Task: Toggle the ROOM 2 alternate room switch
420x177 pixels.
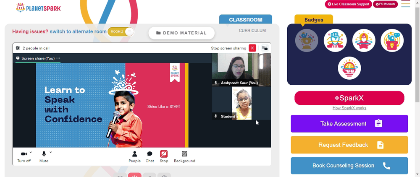Action: pyautogui.click(x=121, y=31)
